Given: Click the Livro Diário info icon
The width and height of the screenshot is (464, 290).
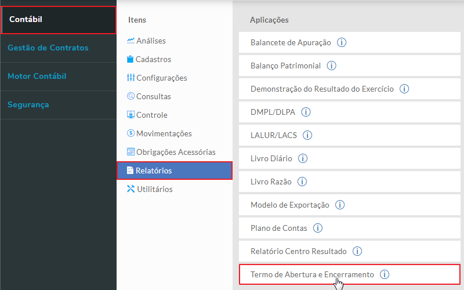Looking at the screenshot, I should pyautogui.click(x=303, y=158).
